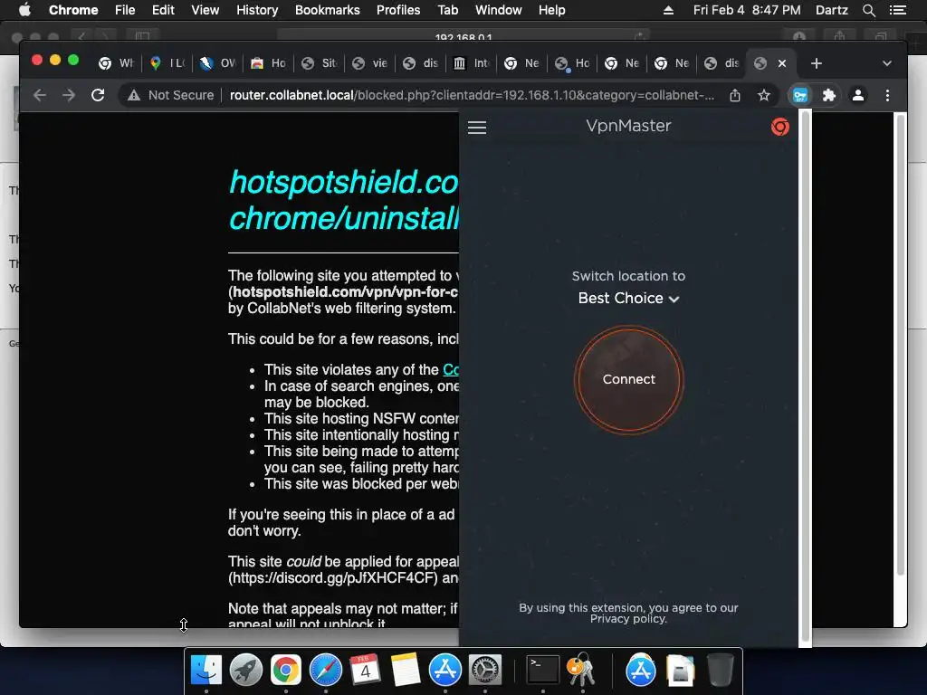Open the Help menu
Screen dimensions: 927x695
tap(551, 10)
